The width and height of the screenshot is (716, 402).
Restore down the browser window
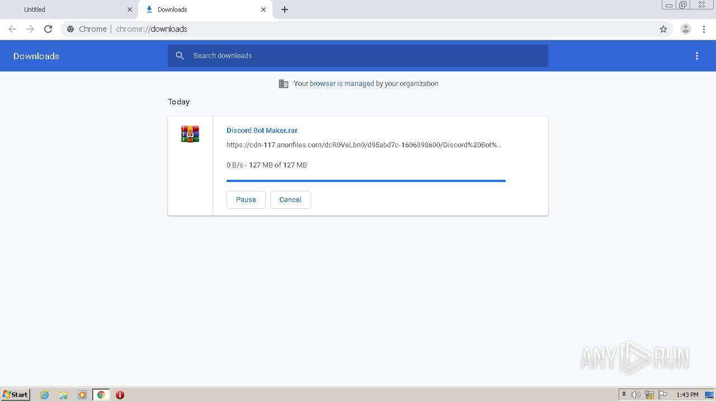tap(683, 5)
